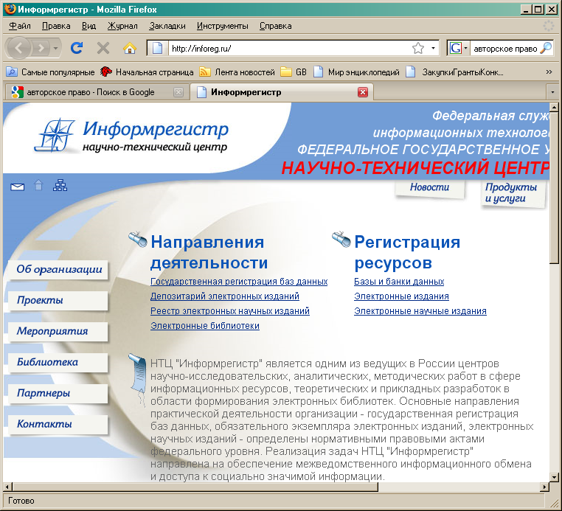The width and height of the screenshot is (562, 511).
Task: Open Партнеры sidebar button
Action: click(58, 393)
